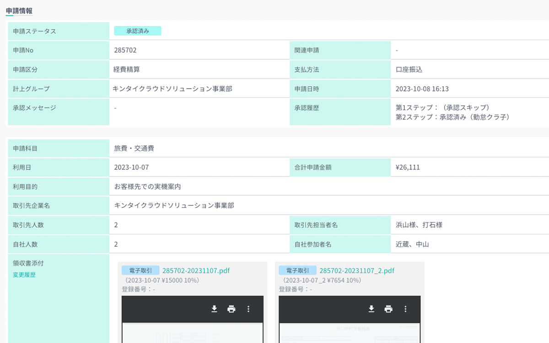This screenshot has height=343, width=549.
Task: Select the 申請情報 section heading
Action: pyautogui.click(x=19, y=11)
